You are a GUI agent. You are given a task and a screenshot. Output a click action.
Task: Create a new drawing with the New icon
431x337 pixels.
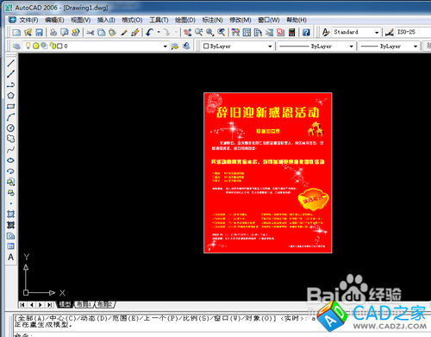point(16,32)
